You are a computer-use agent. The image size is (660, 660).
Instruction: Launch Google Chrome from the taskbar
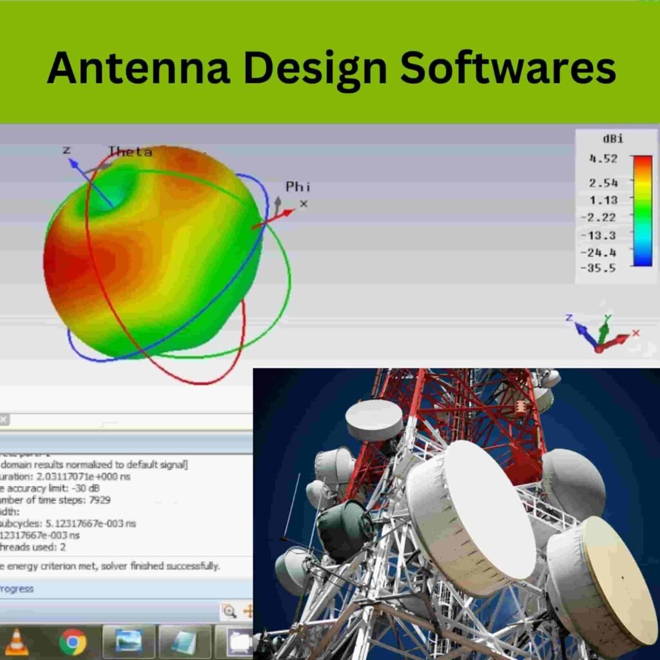(73, 642)
